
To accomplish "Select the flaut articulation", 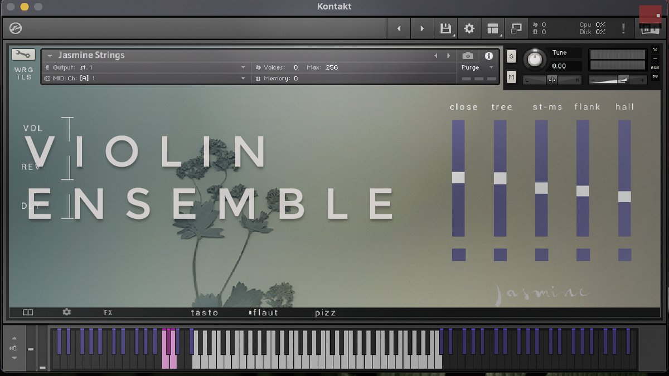I will point(265,312).
